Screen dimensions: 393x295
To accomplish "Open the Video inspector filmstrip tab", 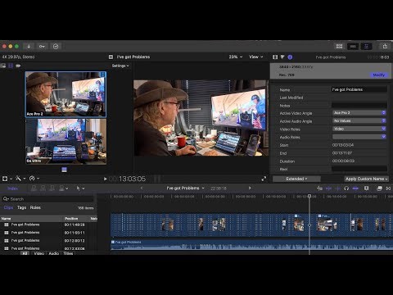I will [x=275, y=57].
